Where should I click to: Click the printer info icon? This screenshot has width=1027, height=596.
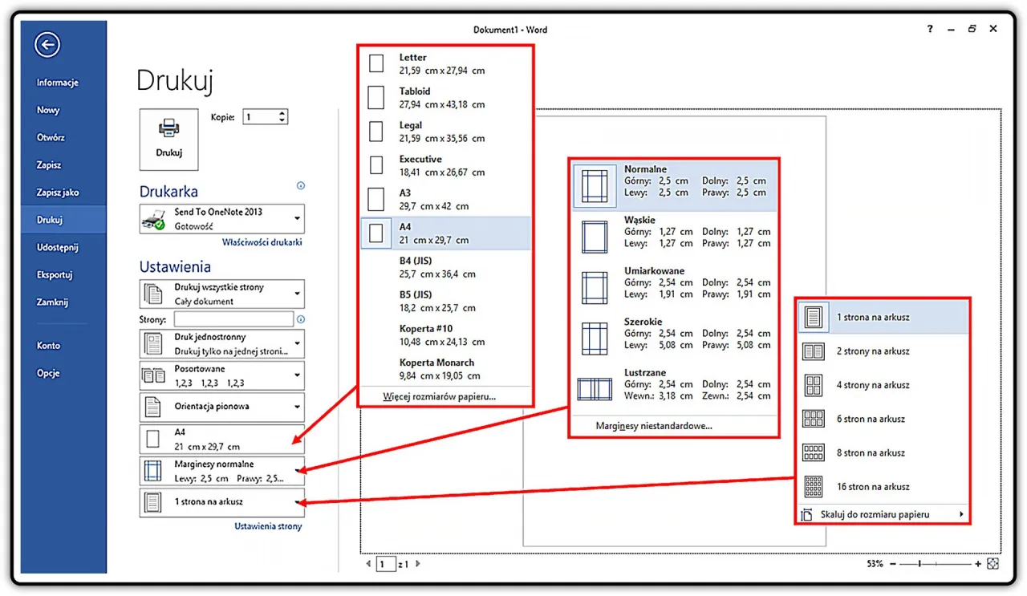[301, 186]
